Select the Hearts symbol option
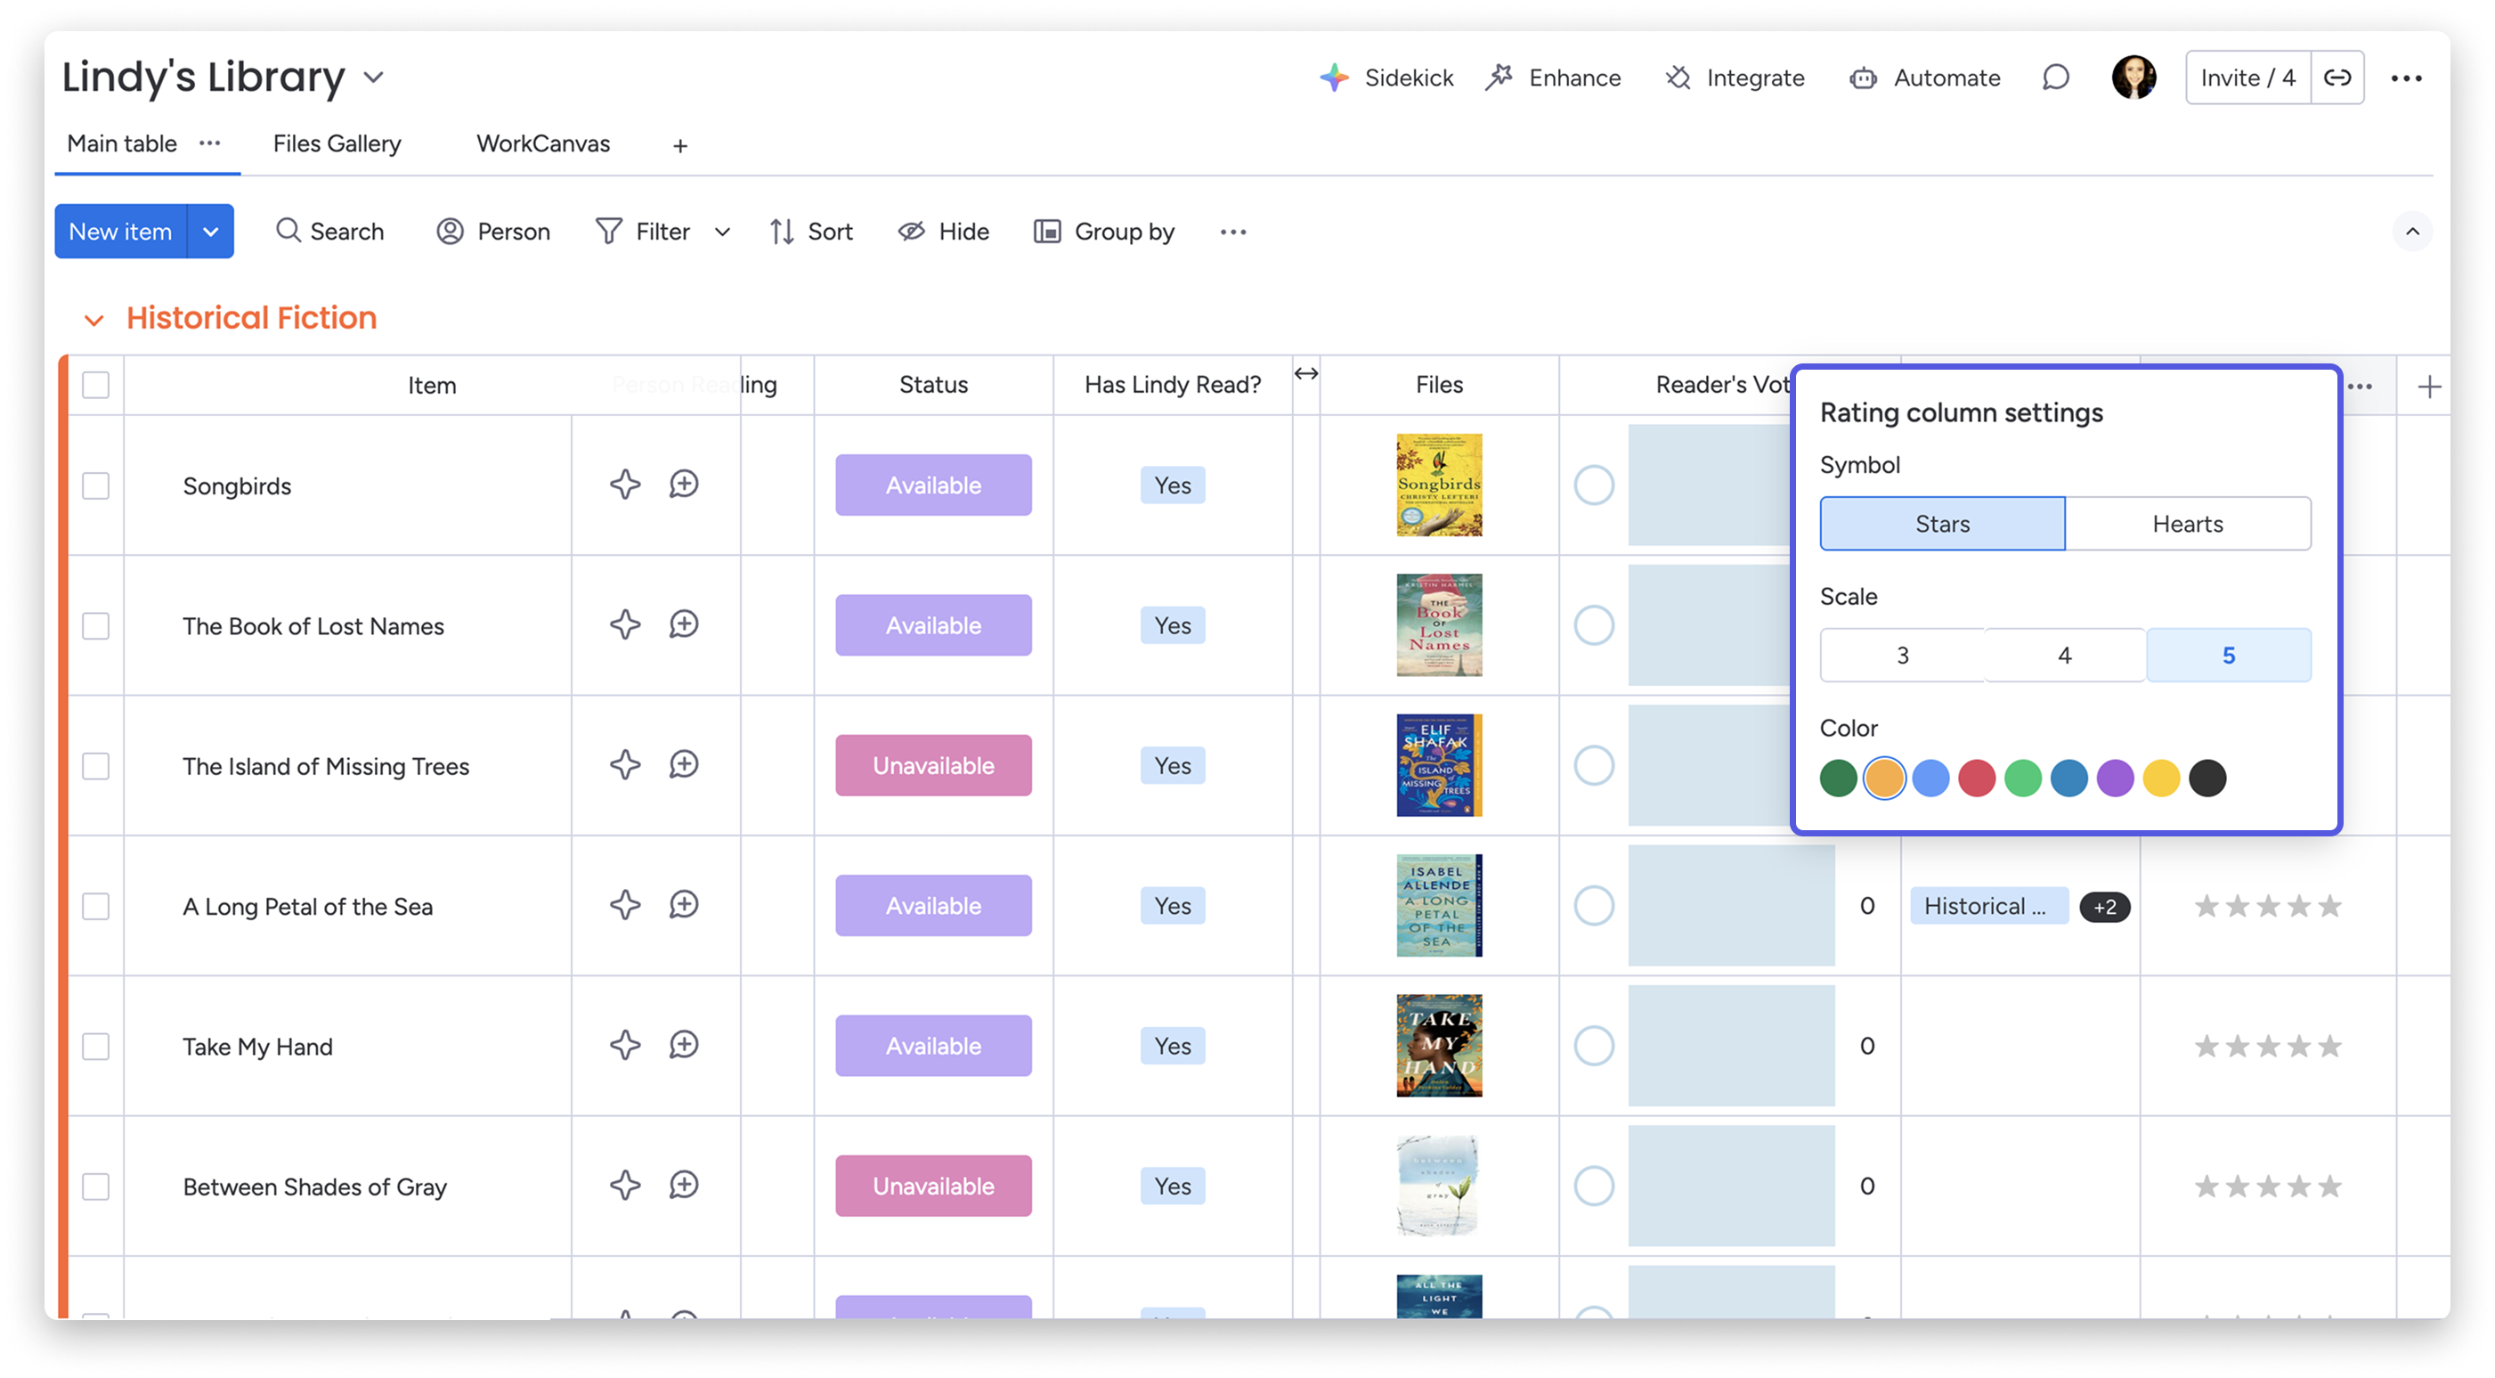Viewport: 2495px width, 1378px height. (x=2187, y=525)
